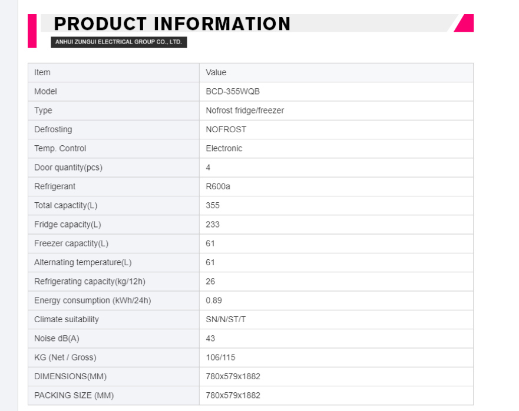The width and height of the screenshot is (519, 411).
Task: Click the model value BCD-355WQB
Action: [x=233, y=92]
